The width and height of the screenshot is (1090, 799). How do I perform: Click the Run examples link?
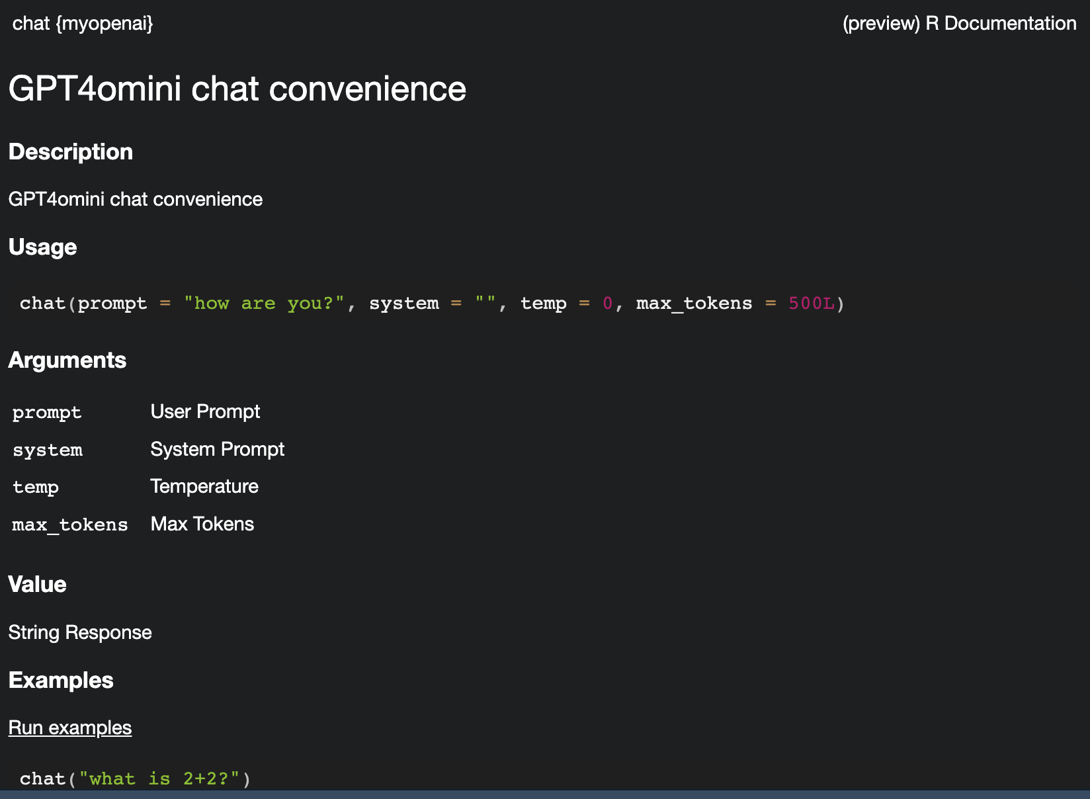pos(70,728)
